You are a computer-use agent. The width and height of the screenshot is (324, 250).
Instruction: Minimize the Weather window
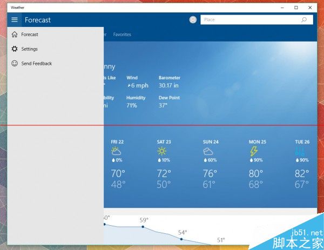point(282,8)
